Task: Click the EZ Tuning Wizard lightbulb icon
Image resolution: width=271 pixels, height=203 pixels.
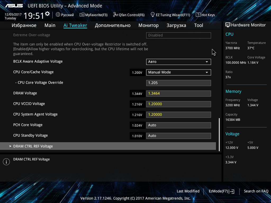Action: tap(152, 15)
